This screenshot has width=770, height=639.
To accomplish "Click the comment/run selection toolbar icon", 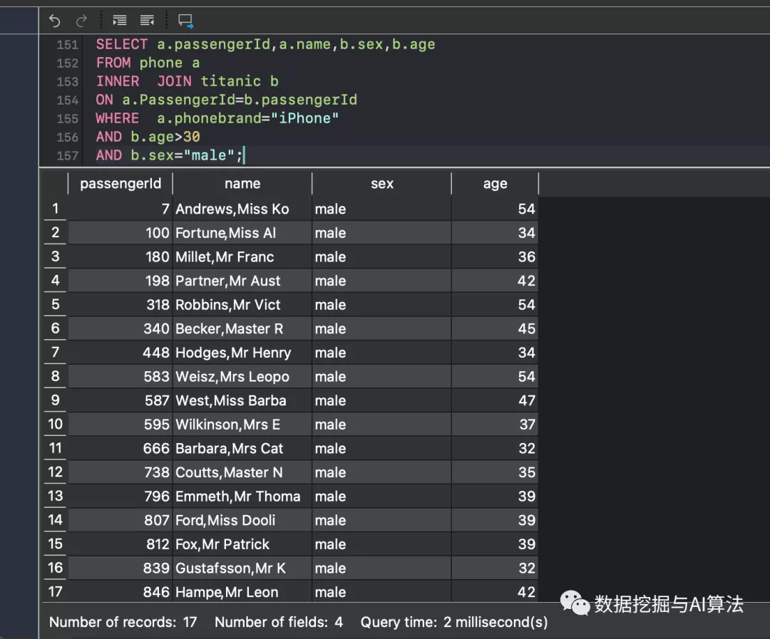I will pyautogui.click(x=185, y=21).
